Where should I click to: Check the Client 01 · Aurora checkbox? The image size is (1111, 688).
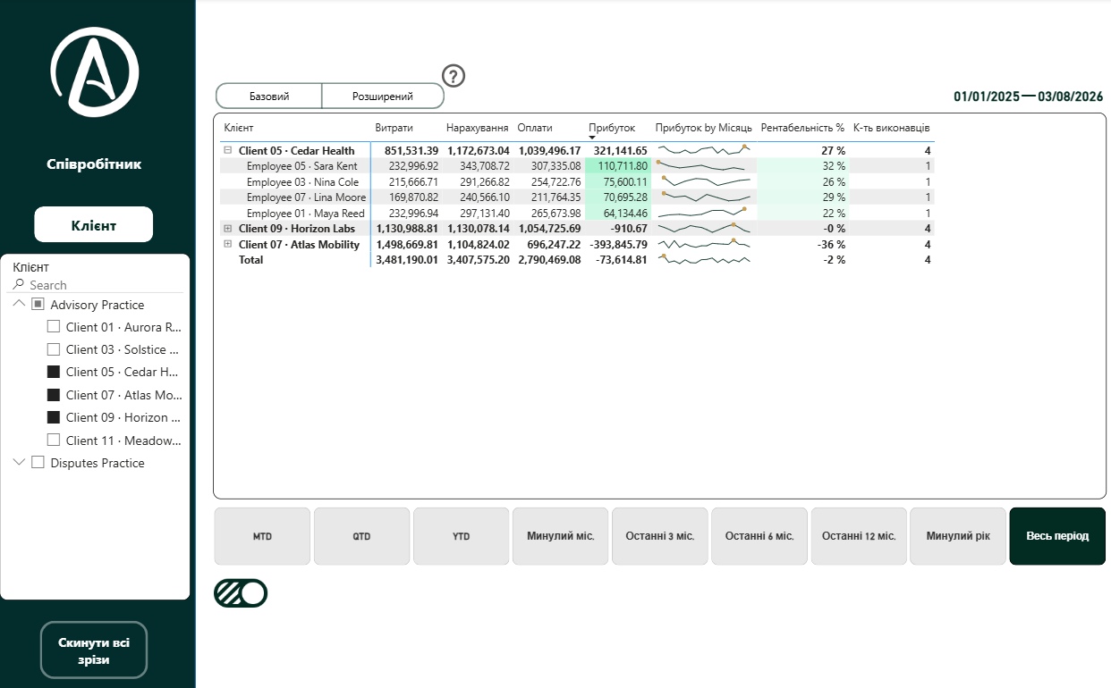54,327
